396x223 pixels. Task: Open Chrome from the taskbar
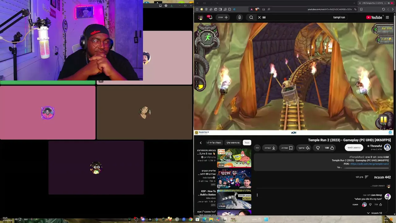[191, 219]
